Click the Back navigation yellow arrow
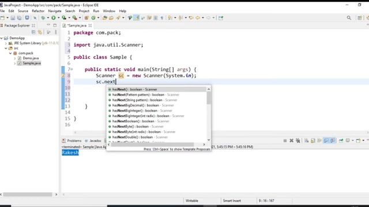The image size is (369, 207). [x=198, y=18]
